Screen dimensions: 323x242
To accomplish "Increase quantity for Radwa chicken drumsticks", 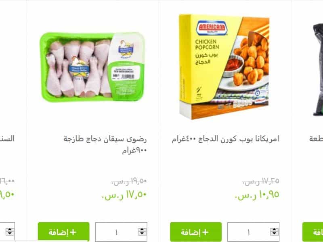I will 142,229.
